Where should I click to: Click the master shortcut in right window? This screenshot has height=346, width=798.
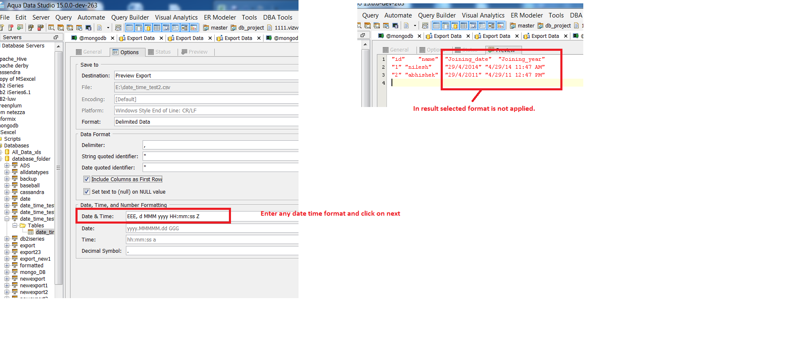[x=522, y=25]
